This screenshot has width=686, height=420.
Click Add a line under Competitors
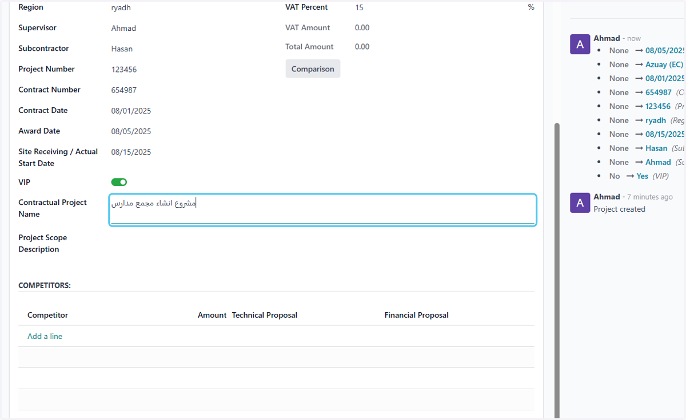(x=45, y=336)
